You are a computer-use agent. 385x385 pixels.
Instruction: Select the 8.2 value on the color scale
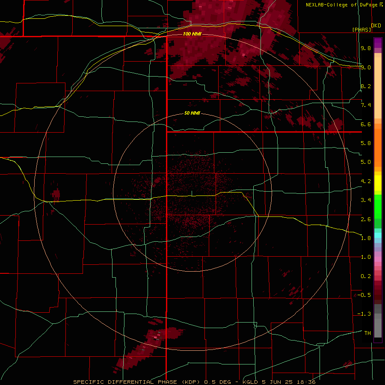[366, 86]
